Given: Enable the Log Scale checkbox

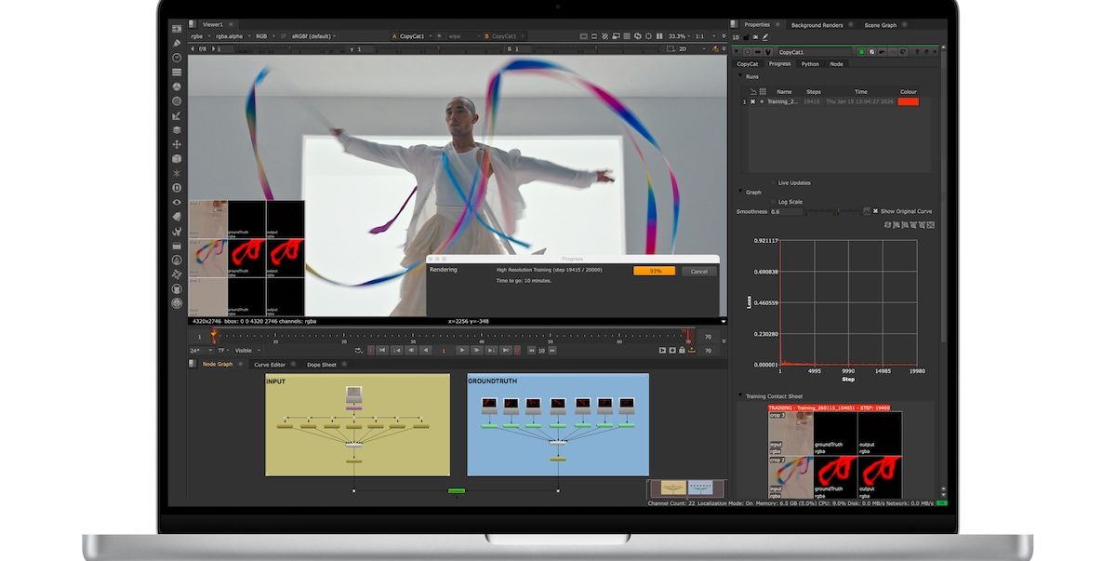Looking at the screenshot, I should [773, 202].
